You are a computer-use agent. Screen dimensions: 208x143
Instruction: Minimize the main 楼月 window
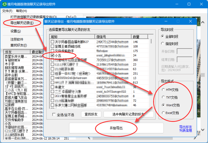(x=177, y=4)
